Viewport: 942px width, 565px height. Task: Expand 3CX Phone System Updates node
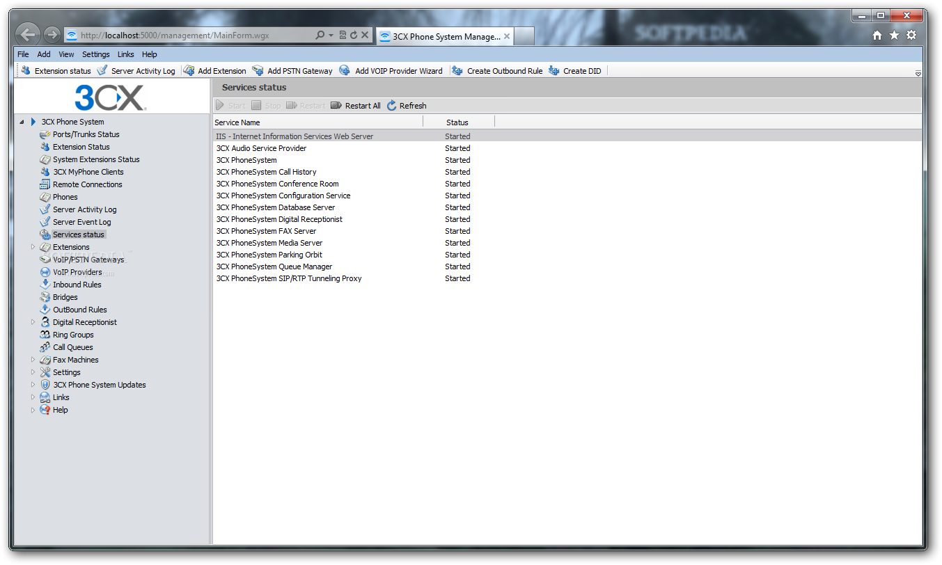pyautogui.click(x=33, y=385)
